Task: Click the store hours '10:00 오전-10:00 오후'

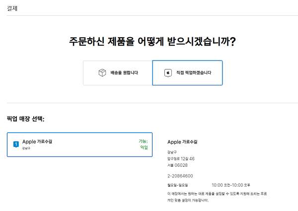Action: point(231,185)
